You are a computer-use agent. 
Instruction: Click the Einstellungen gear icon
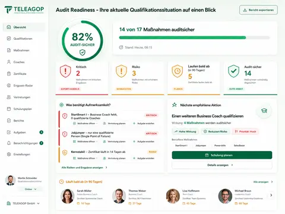pos(9,154)
